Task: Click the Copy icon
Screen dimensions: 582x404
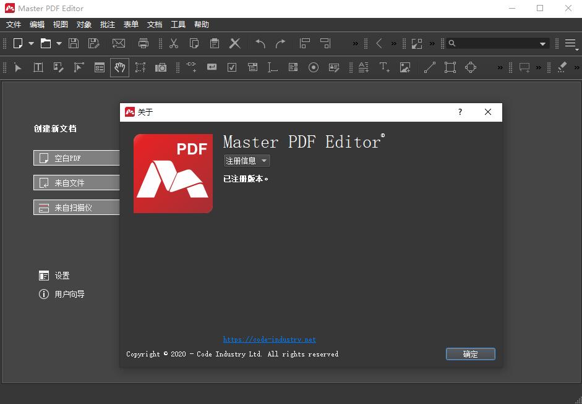Action: click(x=194, y=43)
